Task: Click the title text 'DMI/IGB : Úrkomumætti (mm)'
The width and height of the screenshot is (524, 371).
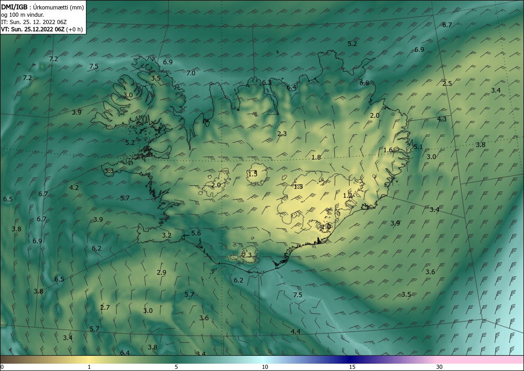Action: [42, 7]
